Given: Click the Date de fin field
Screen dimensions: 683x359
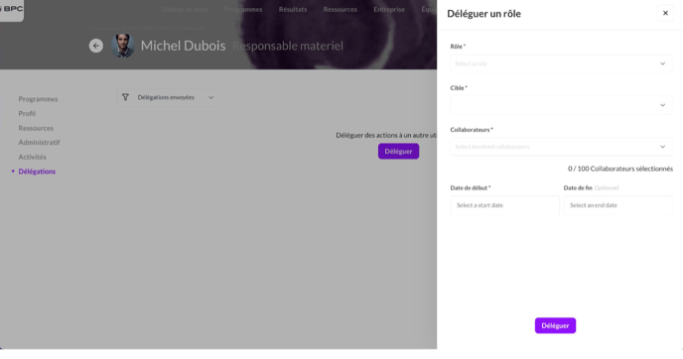Looking at the screenshot, I should [x=618, y=205].
